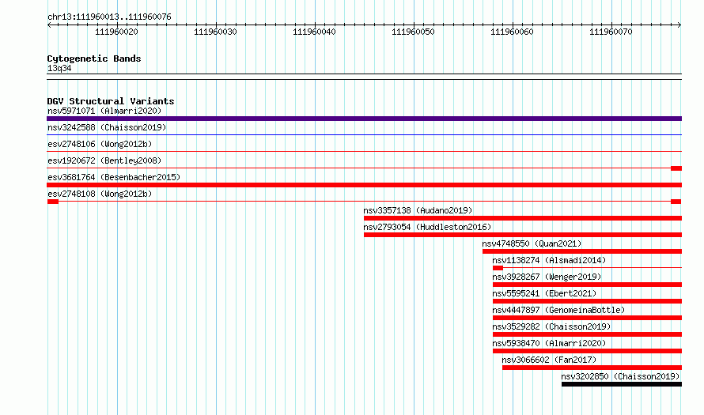Click the nsv1138274 (Alsmadi2014) label

tap(549, 260)
